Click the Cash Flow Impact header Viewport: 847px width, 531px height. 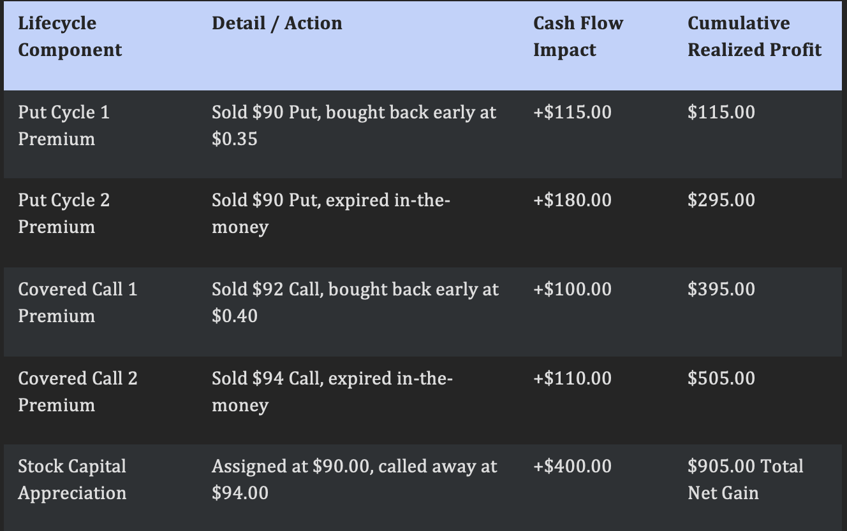click(x=578, y=37)
